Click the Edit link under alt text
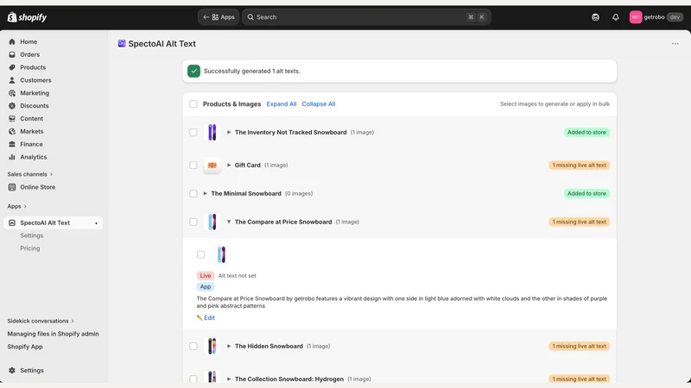691x388 pixels. point(209,317)
